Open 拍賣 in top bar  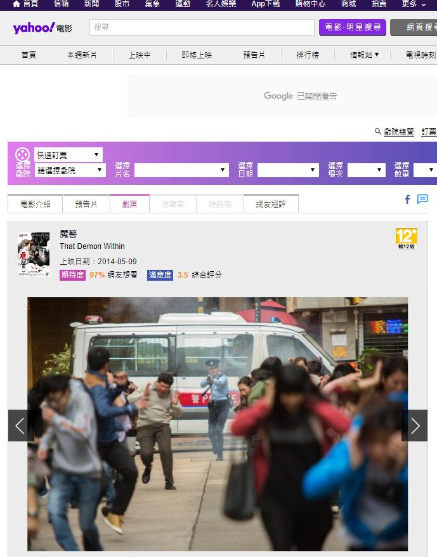pos(379,4)
